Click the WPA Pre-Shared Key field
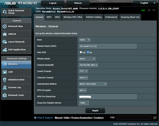 click(108, 97)
